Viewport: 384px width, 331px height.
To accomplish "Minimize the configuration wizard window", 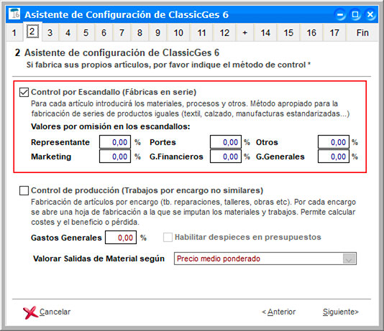I will pyautogui.click(x=340, y=14).
